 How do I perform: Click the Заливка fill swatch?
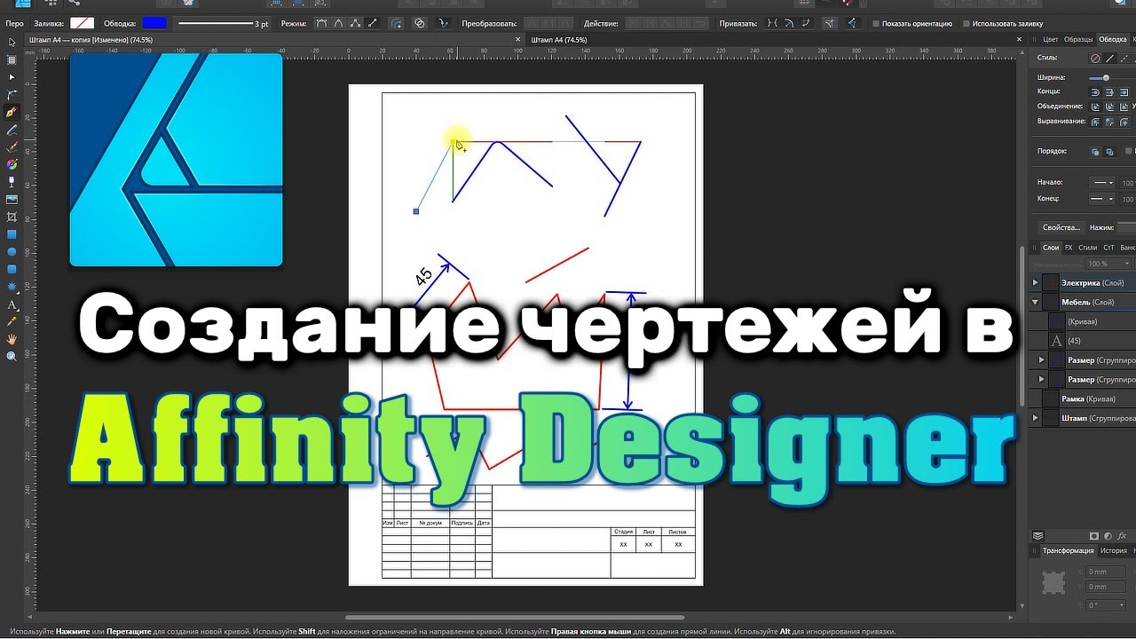click(83, 23)
